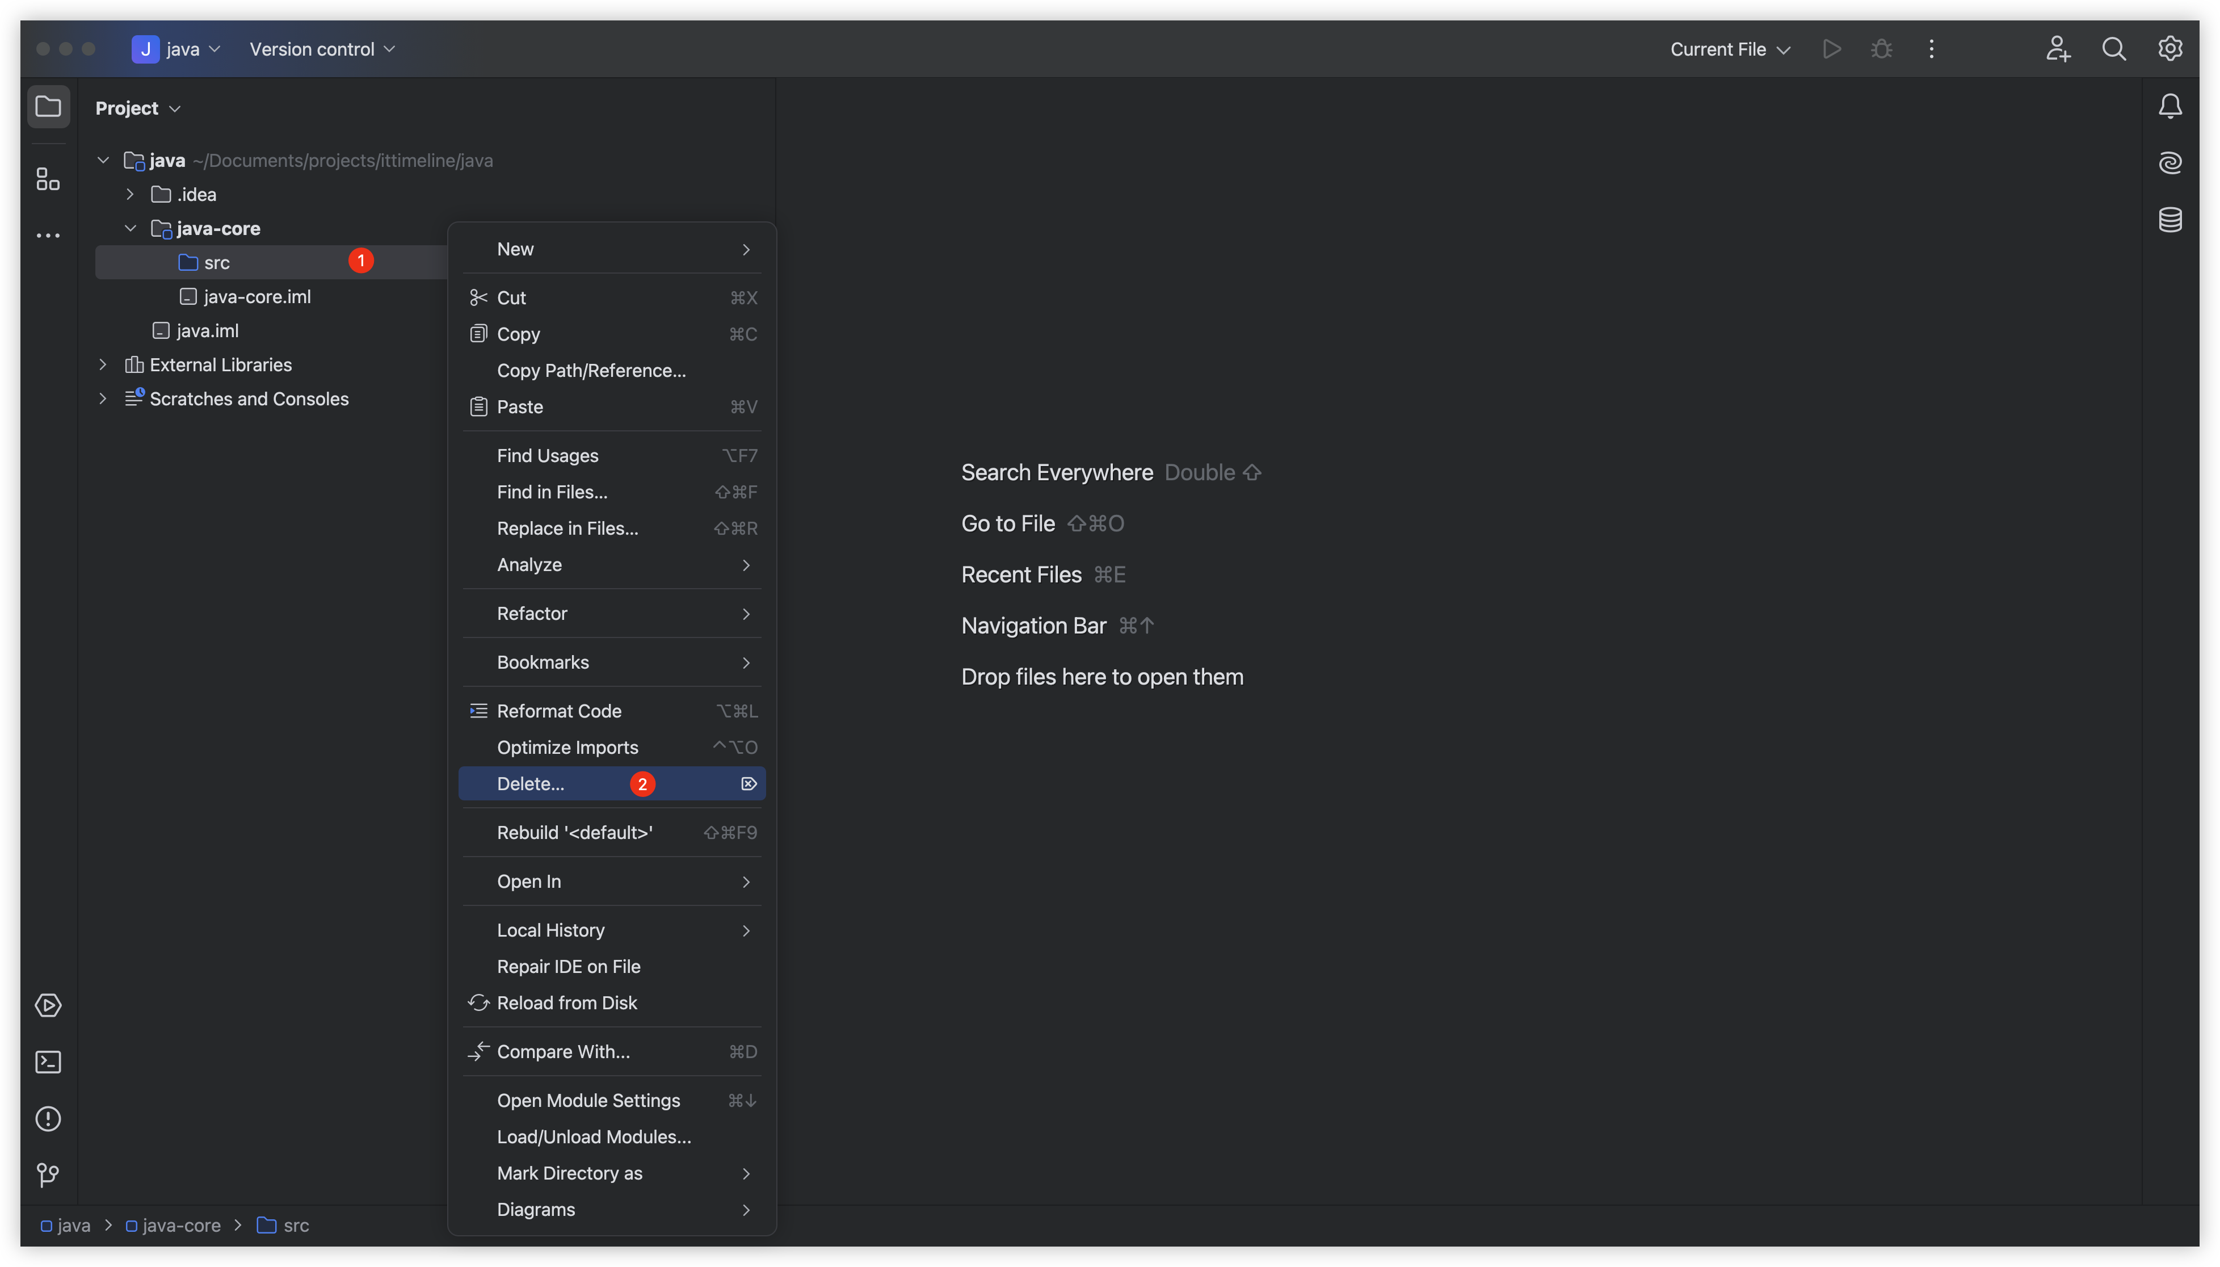The height and width of the screenshot is (1267, 2220).
Task: Expand the External Libraries node
Action: coord(103,364)
